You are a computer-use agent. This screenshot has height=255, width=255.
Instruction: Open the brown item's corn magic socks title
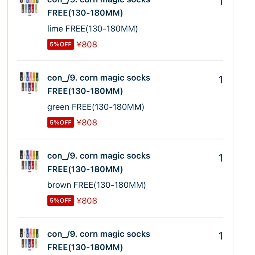pyautogui.click(x=99, y=162)
